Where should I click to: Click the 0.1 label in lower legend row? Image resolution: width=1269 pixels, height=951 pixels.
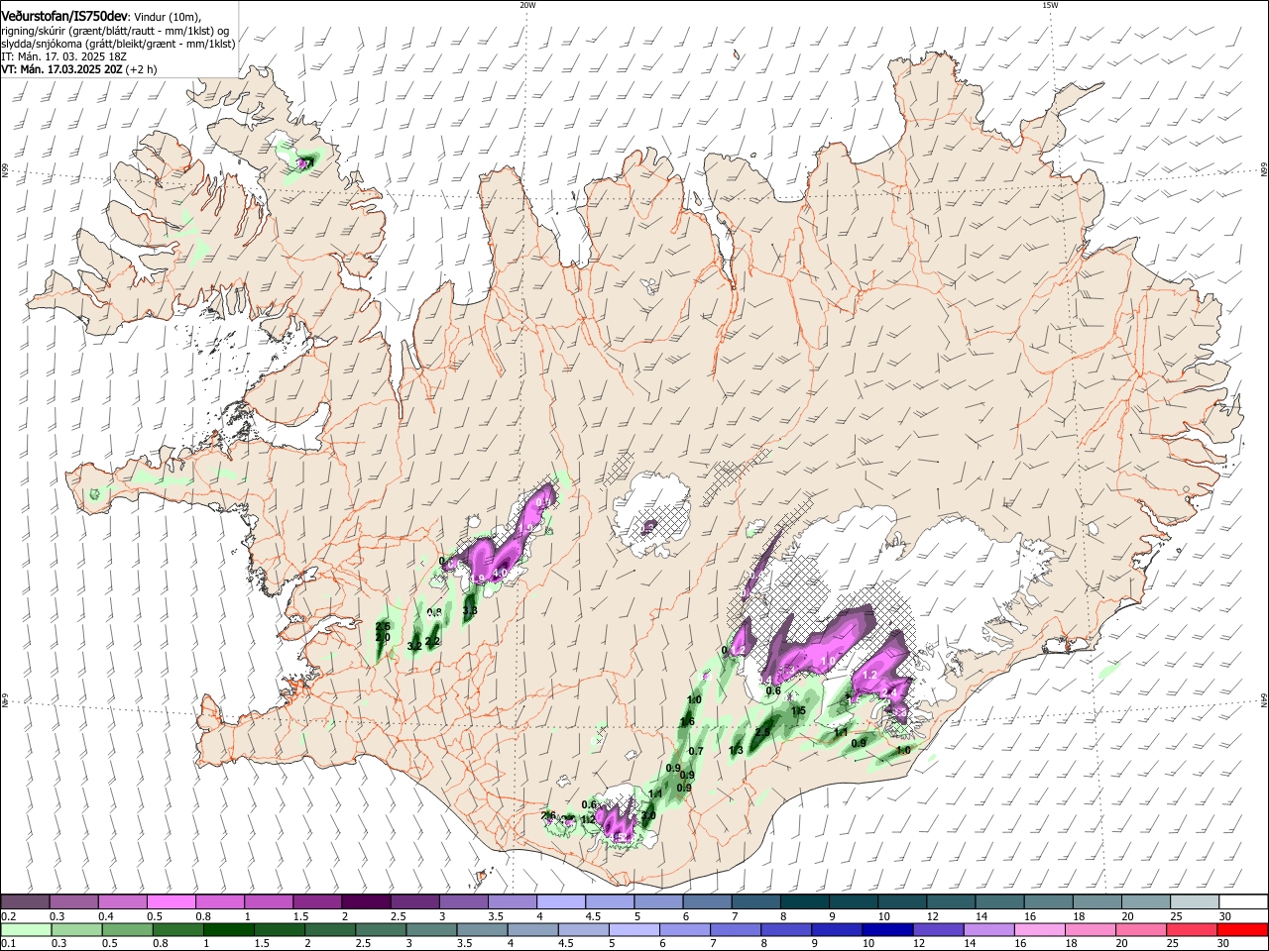coord(7,943)
